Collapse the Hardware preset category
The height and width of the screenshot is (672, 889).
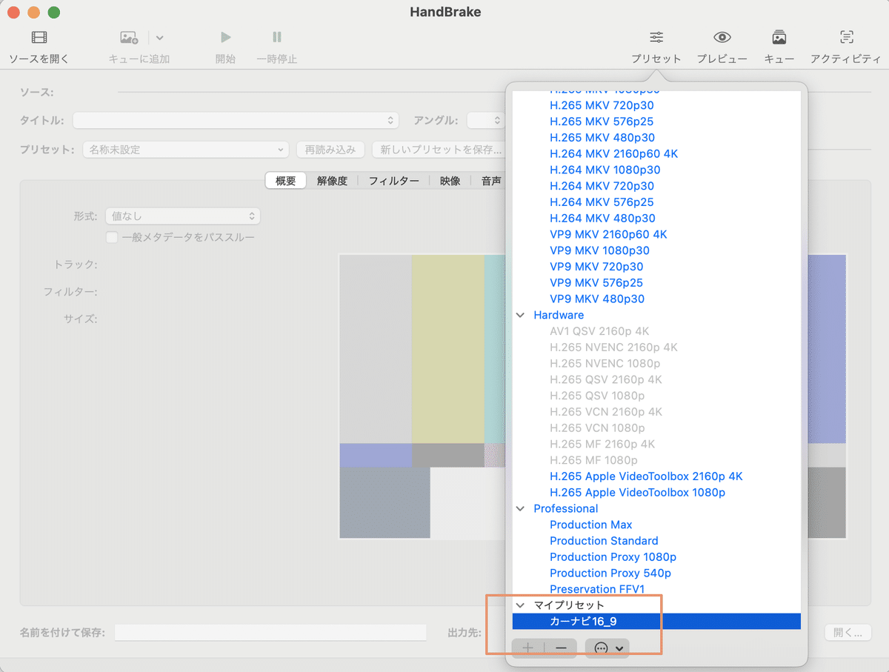[520, 315]
